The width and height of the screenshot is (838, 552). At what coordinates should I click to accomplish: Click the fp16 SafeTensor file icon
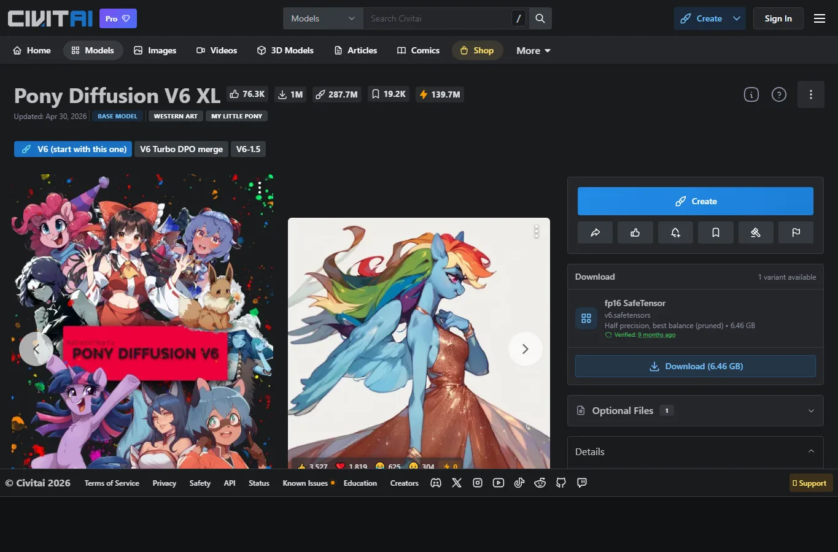click(x=586, y=318)
